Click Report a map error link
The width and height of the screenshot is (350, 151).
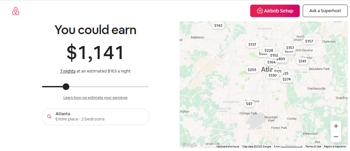tap(335, 146)
